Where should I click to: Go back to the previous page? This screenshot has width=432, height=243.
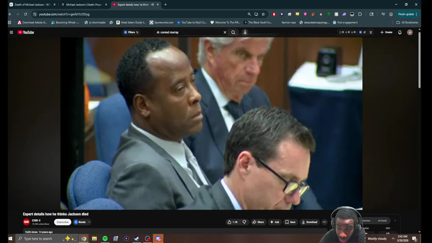10,14
